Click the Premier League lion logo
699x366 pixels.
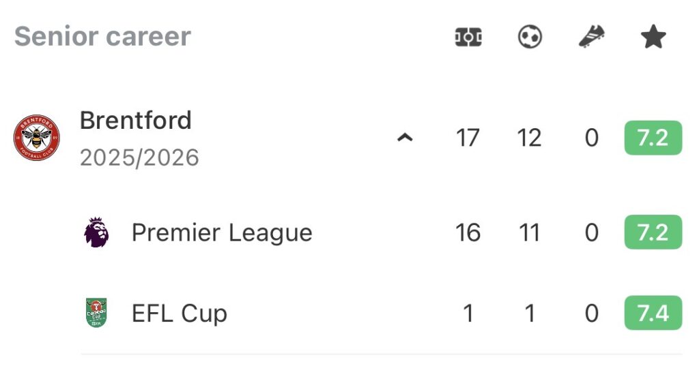click(x=96, y=232)
